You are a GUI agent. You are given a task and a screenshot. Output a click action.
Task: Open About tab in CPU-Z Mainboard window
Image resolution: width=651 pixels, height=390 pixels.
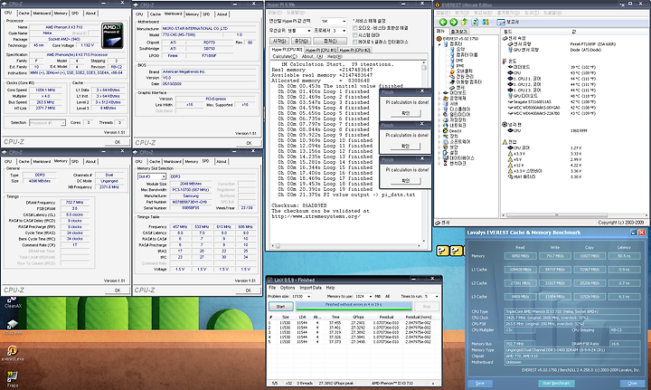click(222, 14)
